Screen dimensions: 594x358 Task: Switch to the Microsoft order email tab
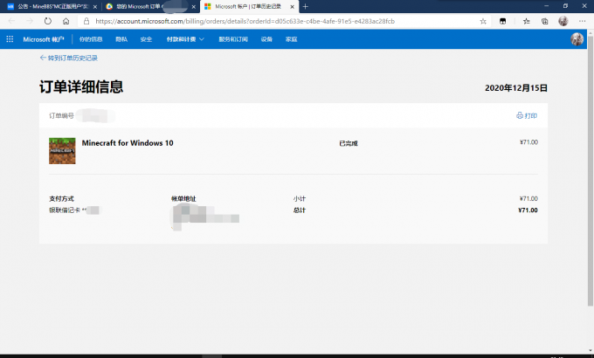(x=151, y=6)
